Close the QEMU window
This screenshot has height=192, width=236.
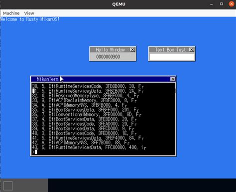click(232, 4)
